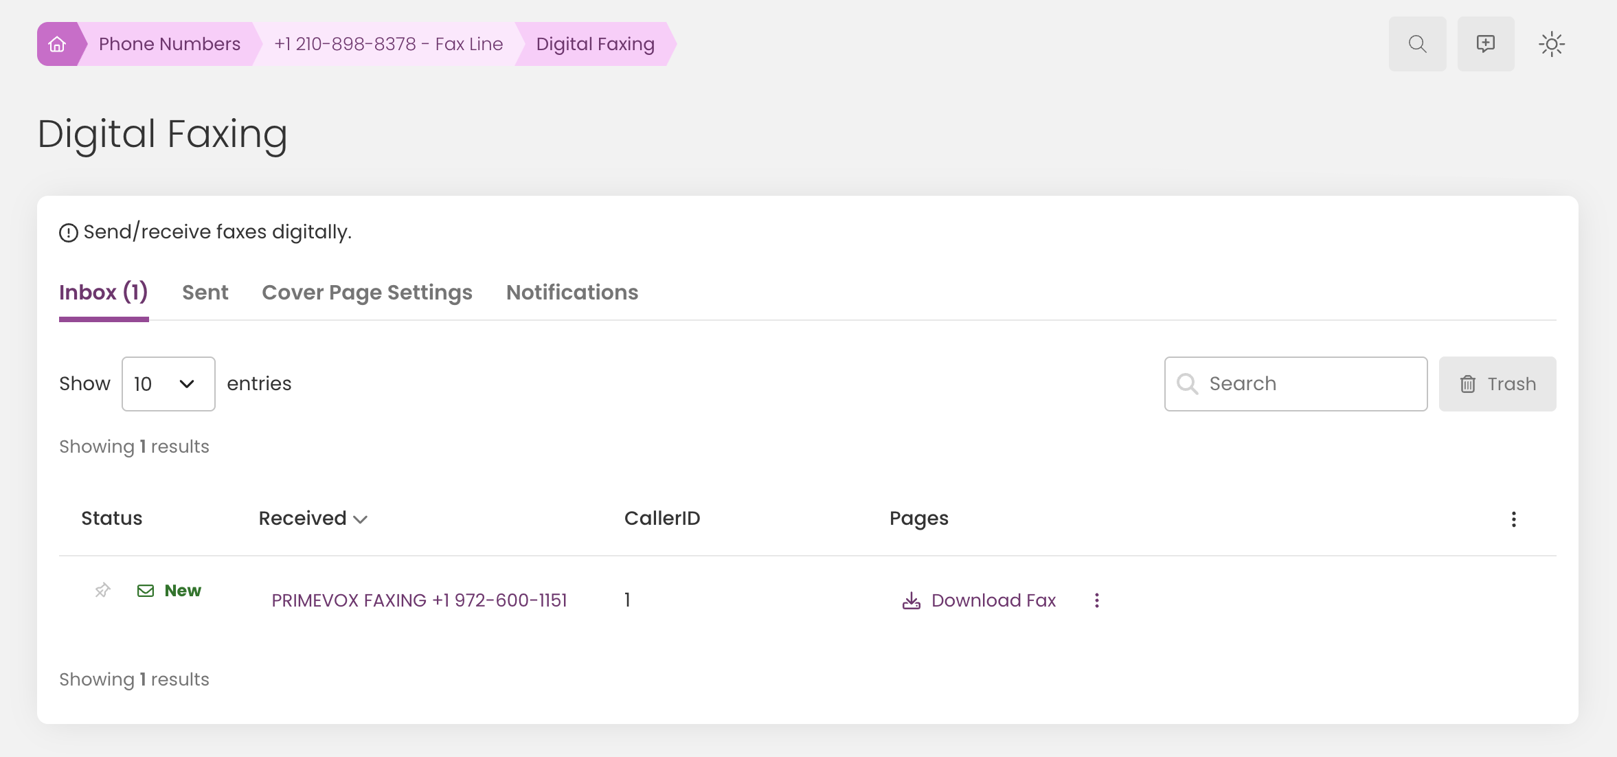Screen dimensions: 1617x757
Task: Switch to the Sent tab
Action: 205,292
